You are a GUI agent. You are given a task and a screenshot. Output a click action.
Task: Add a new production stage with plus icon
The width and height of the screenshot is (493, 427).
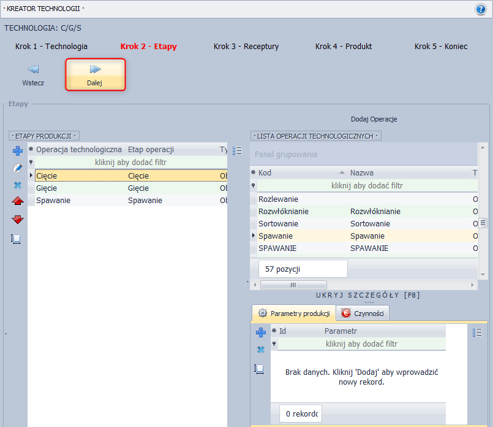click(x=17, y=151)
